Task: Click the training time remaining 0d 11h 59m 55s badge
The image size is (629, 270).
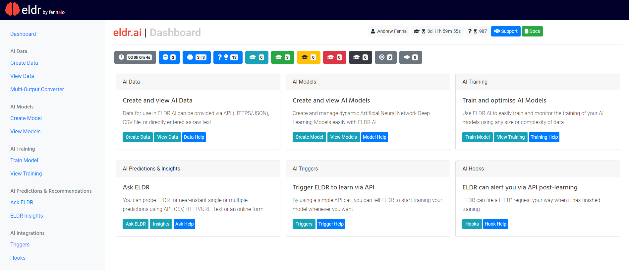Action: (x=437, y=31)
